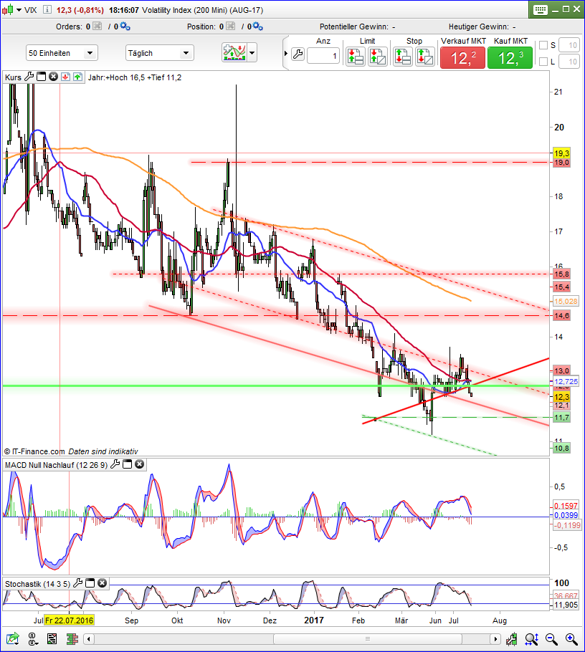The height and width of the screenshot is (652, 585).
Task: Click the magnifier icon with blue arrows
Action: pos(531,638)
